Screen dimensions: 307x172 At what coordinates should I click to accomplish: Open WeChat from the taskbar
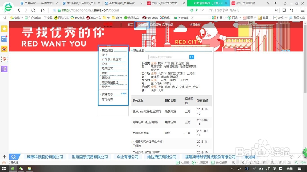point(21,169)
